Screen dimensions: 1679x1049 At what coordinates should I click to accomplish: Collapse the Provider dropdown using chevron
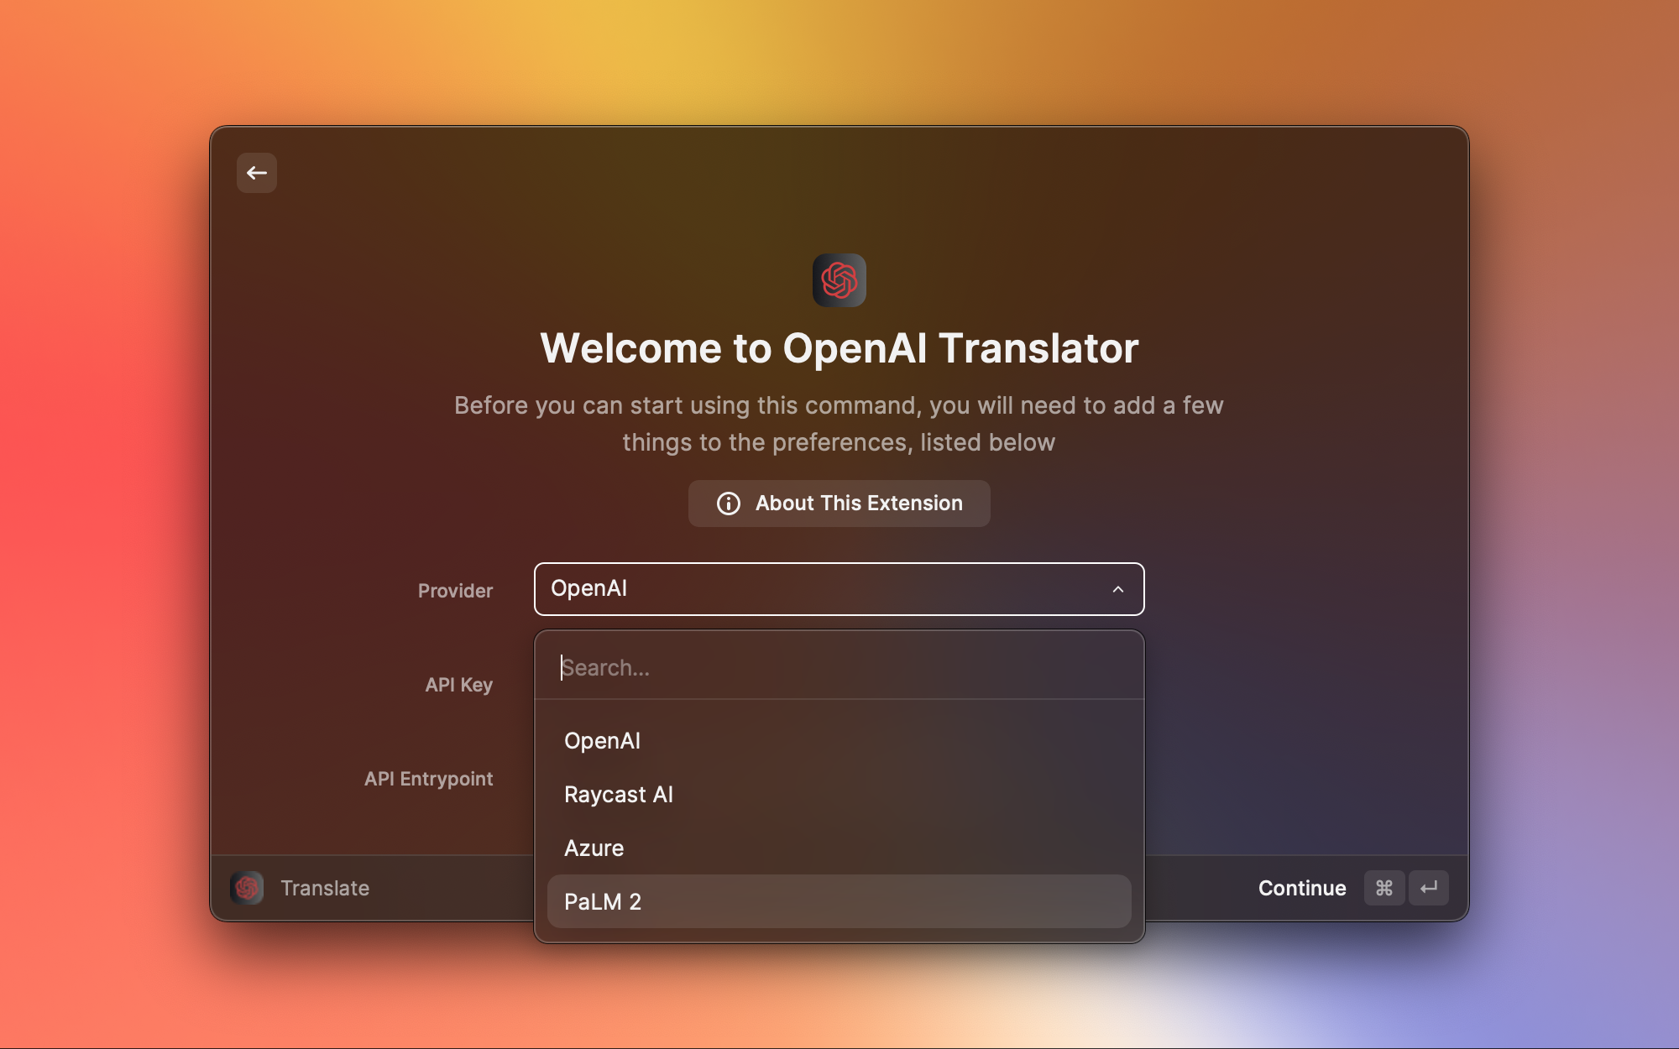click(x=1117, y=589)
